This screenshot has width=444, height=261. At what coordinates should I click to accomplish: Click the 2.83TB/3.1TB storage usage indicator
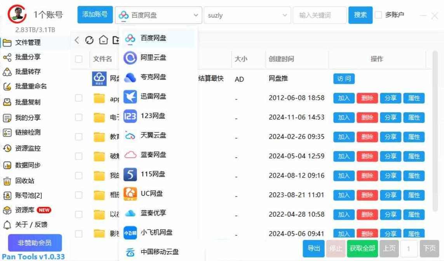pyautogui.click(x=35, y=29)
